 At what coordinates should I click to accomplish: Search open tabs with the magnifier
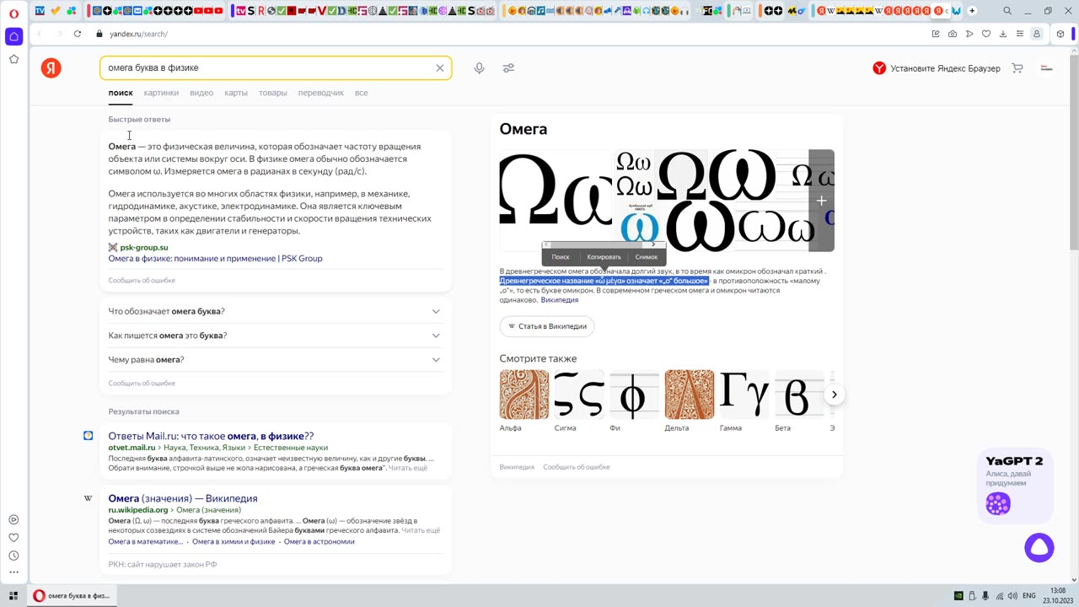pyautogui.click(x=1007, y=11)
